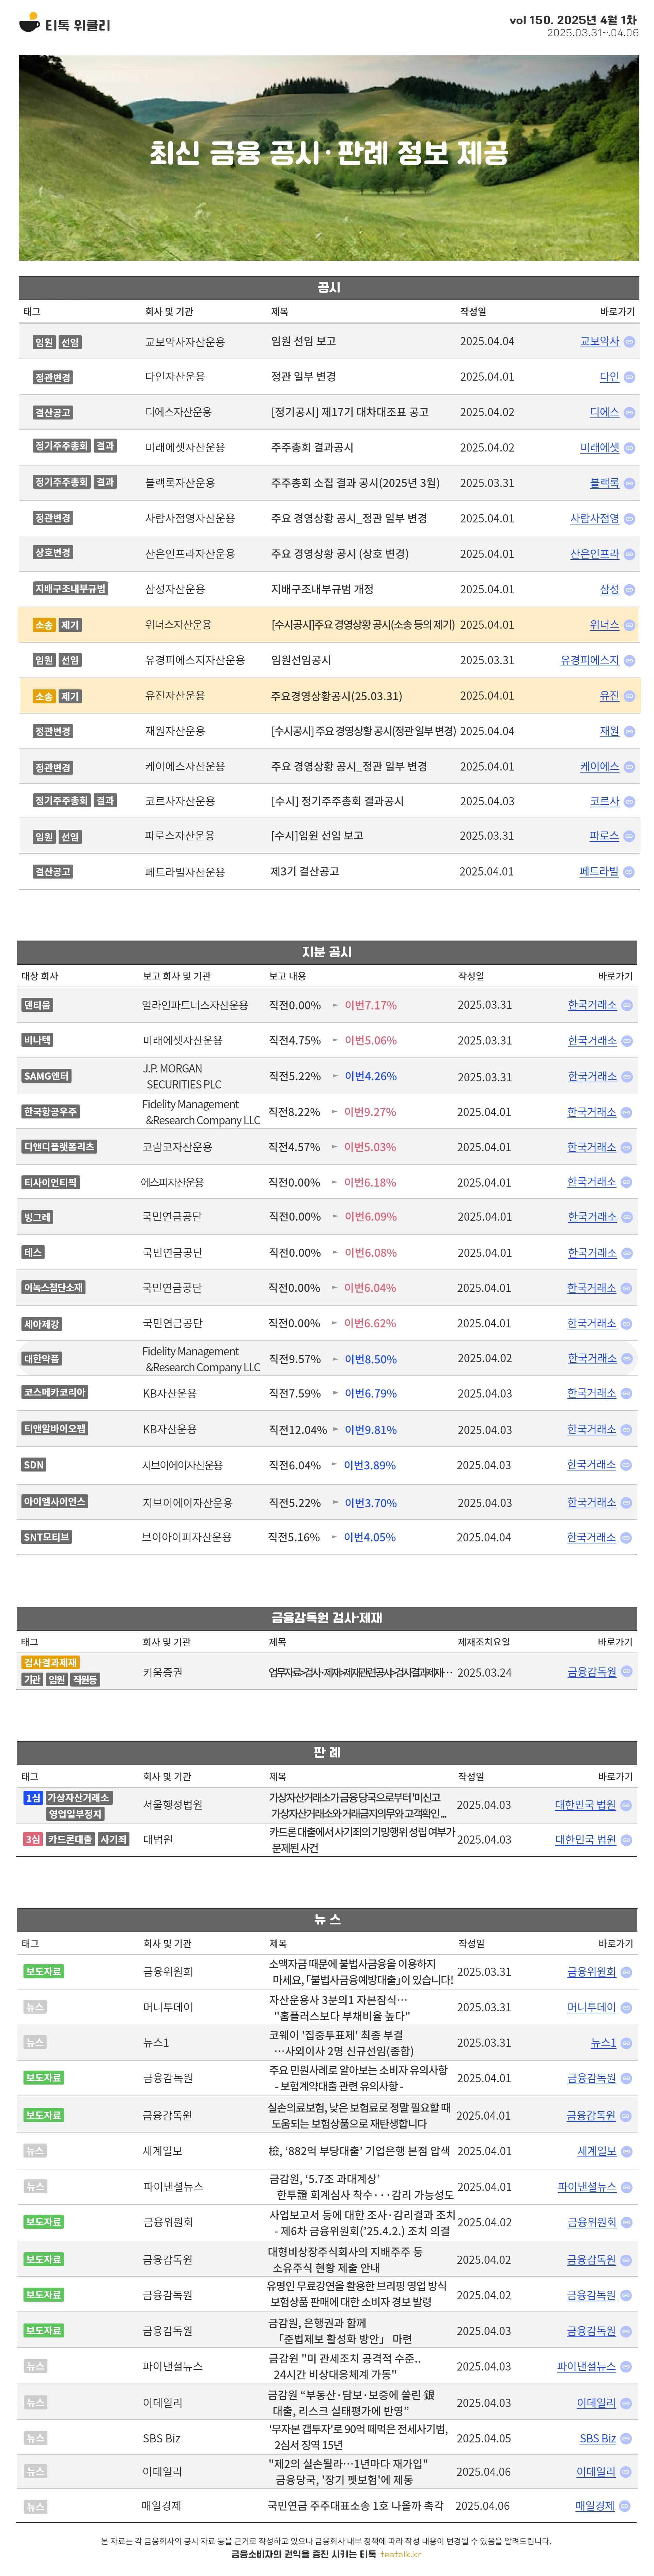
Task: Click the 티톡 위클리 cup logo icon
Action: [x=30, y=22]
